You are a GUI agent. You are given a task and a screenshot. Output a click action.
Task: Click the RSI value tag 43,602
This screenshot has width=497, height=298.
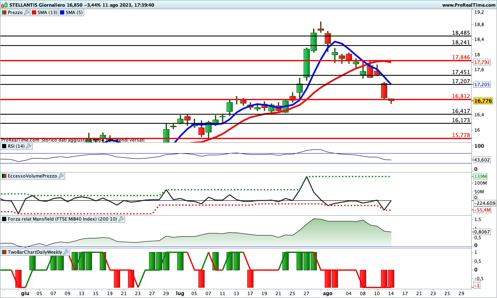482,160
